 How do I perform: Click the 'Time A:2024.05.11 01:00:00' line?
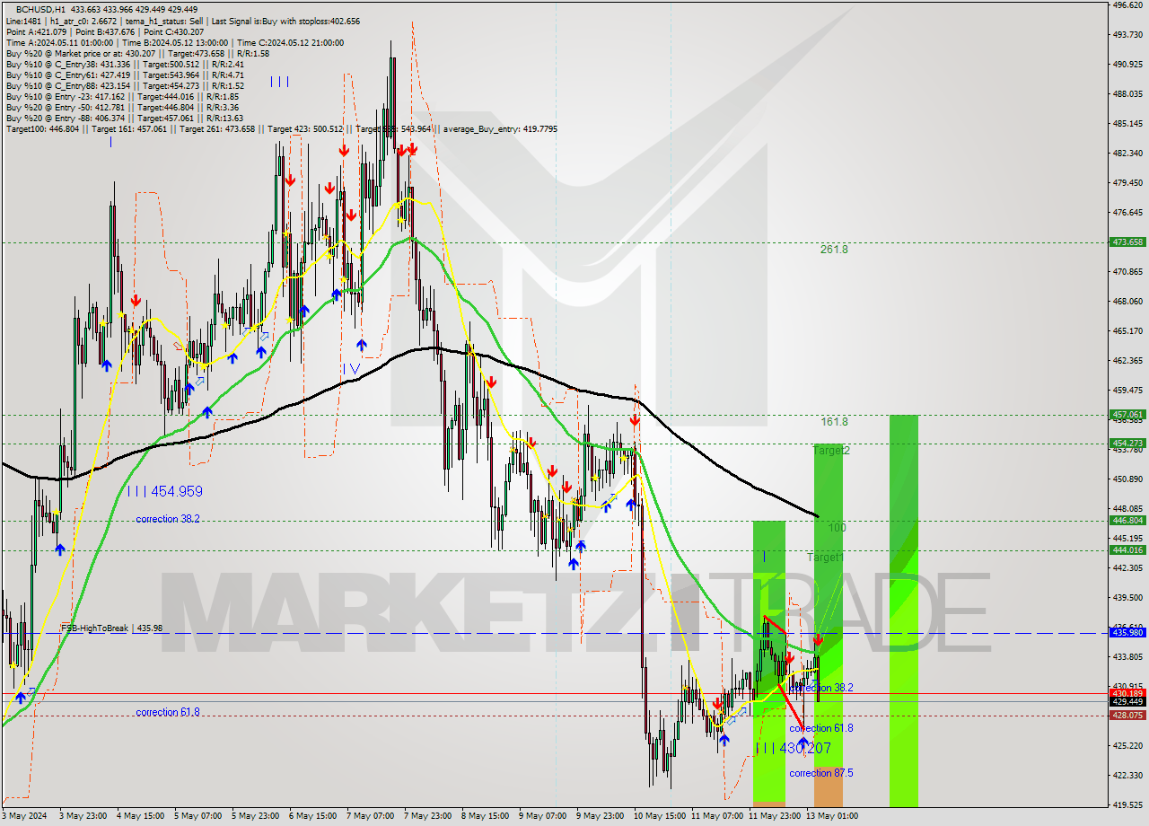pyautogui.click(x=59, y=42)
